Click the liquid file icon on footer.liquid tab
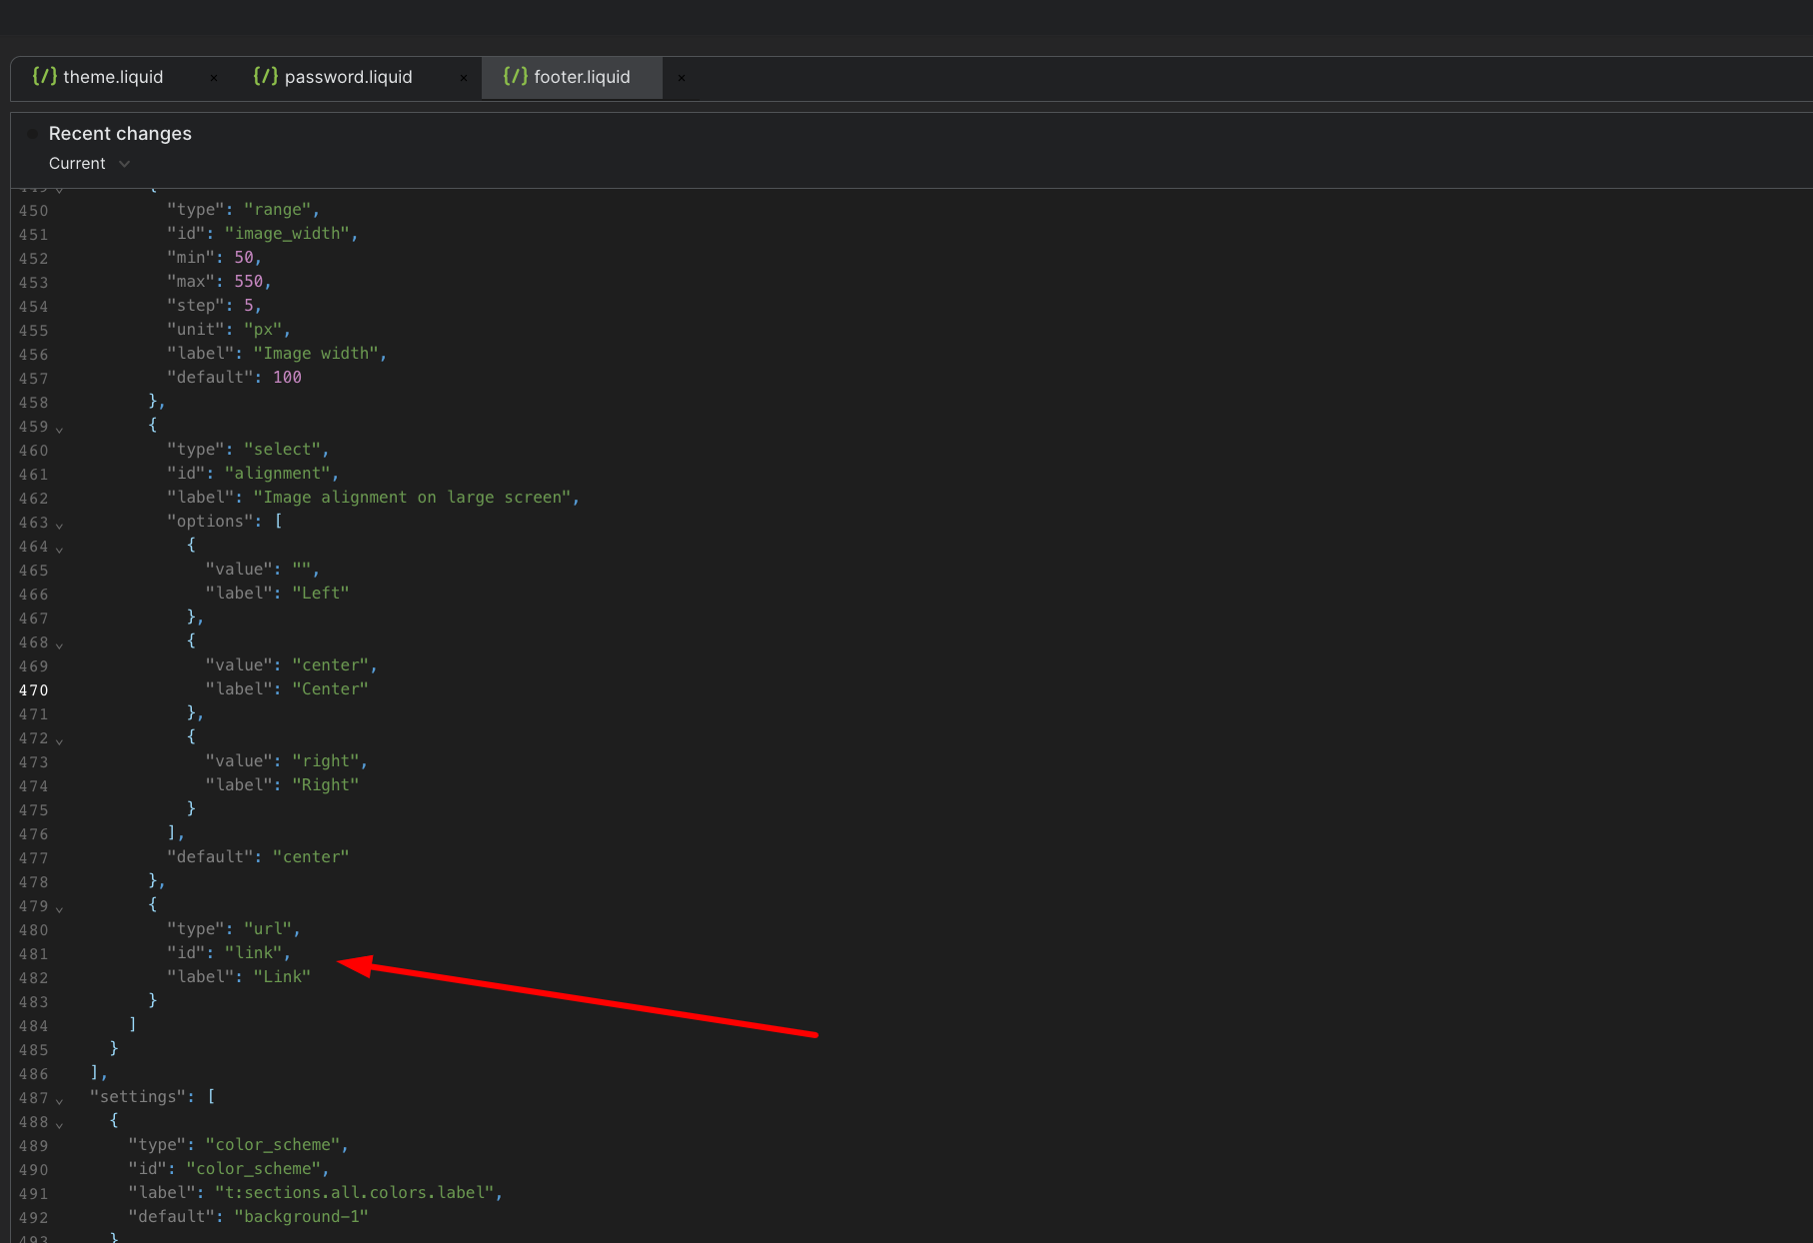The width and height of the screenshot is (1813, 1243). point(515,77)
